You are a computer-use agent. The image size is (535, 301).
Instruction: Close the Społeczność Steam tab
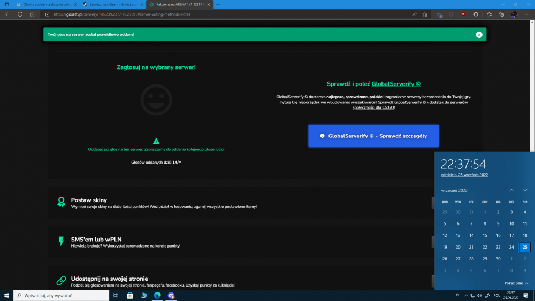142,4
